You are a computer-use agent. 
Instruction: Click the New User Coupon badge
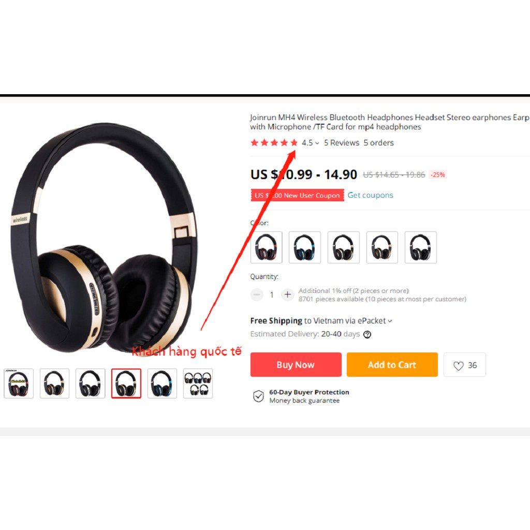[x=298, y=195]
